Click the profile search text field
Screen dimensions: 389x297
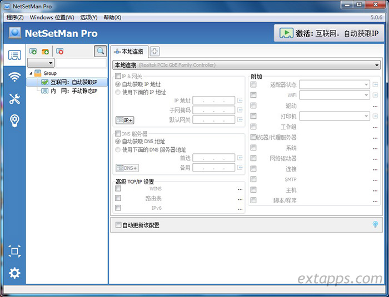point(81,63)
